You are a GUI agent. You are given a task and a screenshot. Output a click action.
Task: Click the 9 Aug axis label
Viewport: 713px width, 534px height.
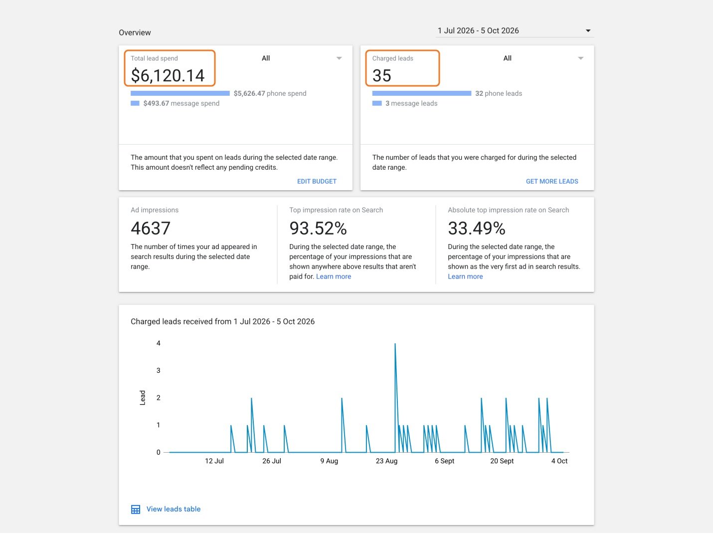point(329,461)
